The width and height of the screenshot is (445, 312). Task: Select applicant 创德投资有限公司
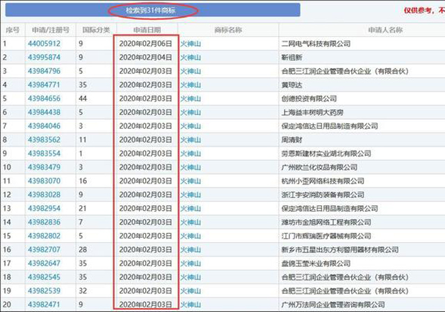click(x=309, y=98)
